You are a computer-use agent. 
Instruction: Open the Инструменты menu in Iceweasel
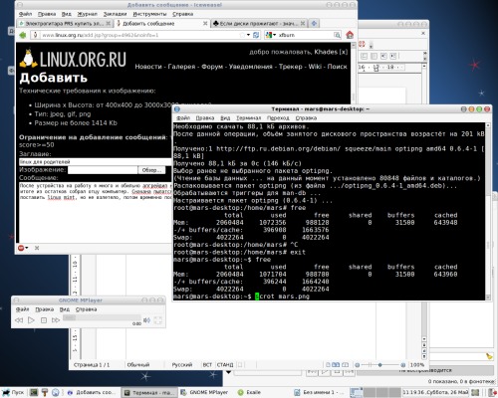[x=149, y=14]
